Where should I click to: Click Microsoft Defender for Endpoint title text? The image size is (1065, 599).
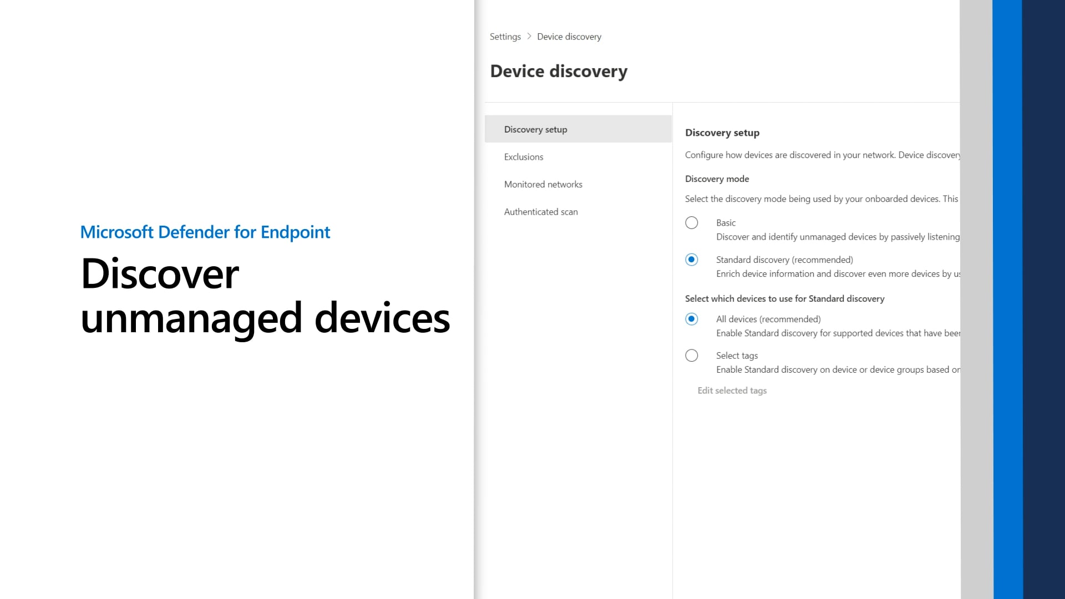pos(205,232)
